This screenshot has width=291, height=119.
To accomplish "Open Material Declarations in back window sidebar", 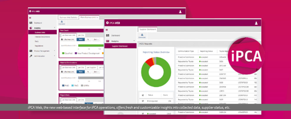I will (42, 37).
